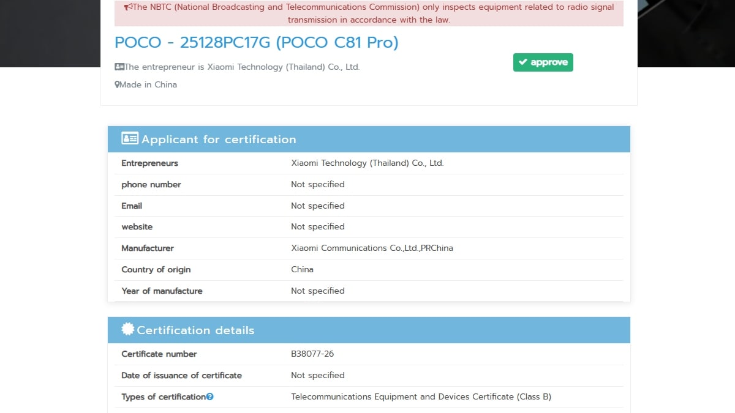Image resolution: width=735 pixels, height=413 pixels.
Task: Select the Country of origin value China
Action: tap(301, 269)
